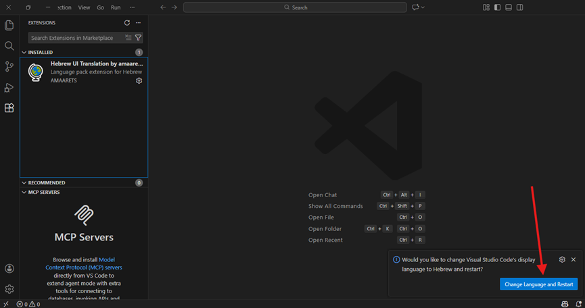Toggle the bottom panel visibility
Screen dimensions: 585x308
(509, 7)
